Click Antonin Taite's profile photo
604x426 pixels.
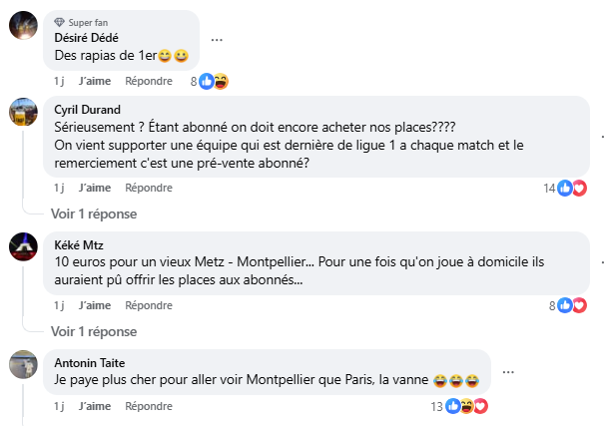tap(24, 364)
